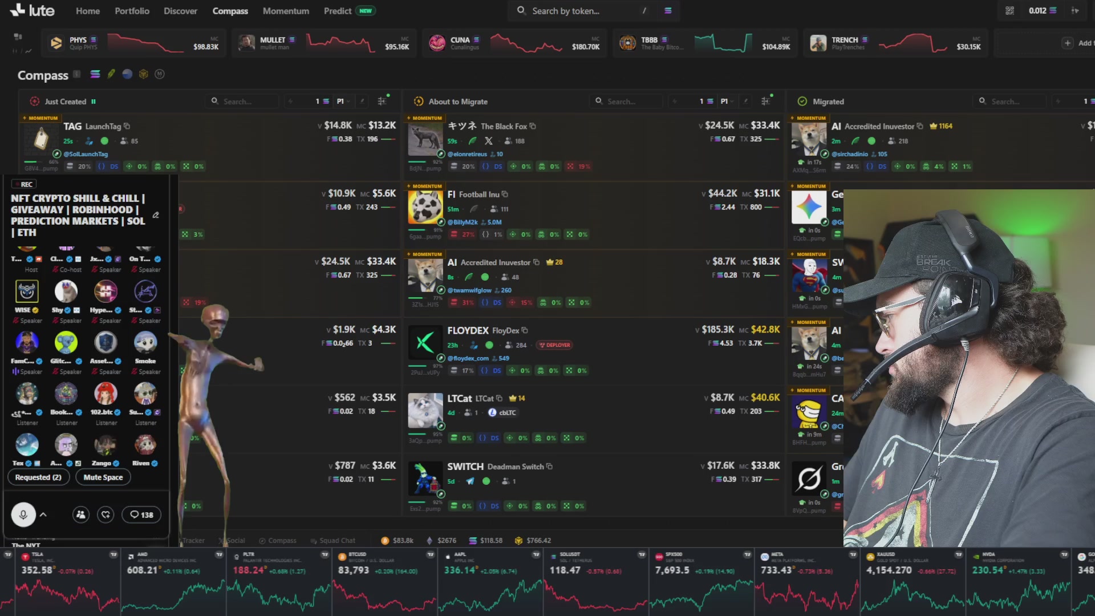
Task: Open the P1 preset dropdown in About to Migrate
Action: tap(727, 102)
